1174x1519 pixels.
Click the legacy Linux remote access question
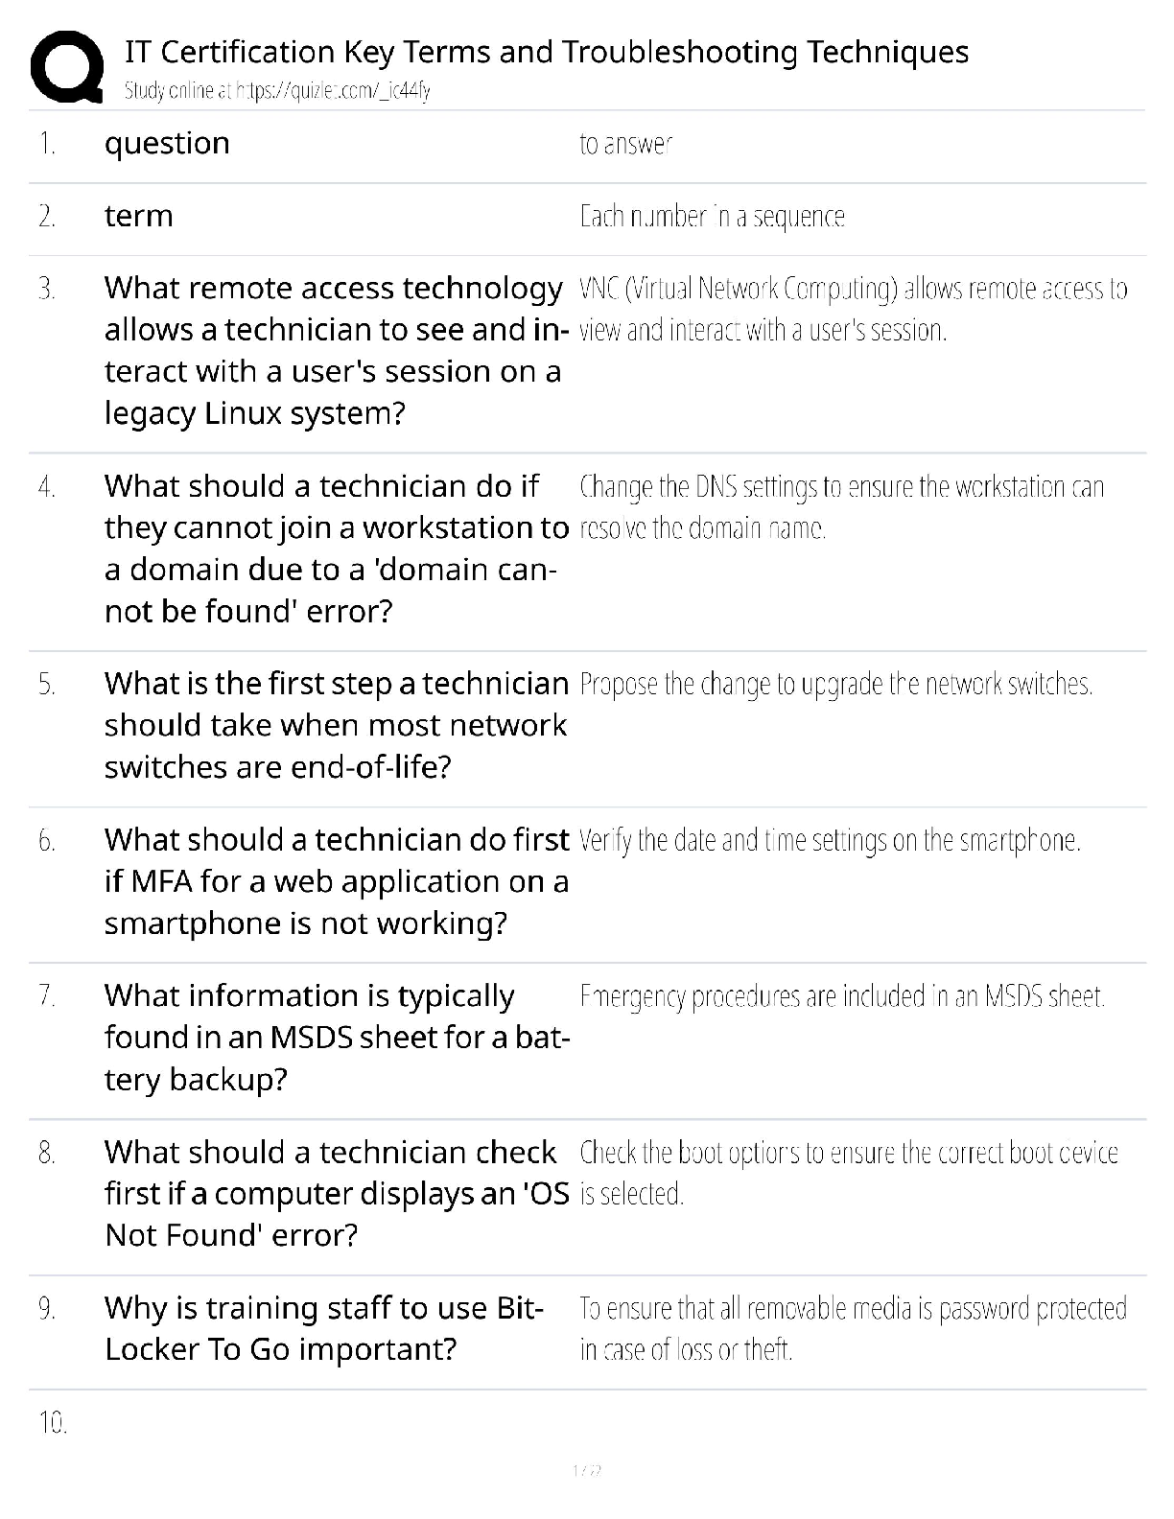coord(333,351)
